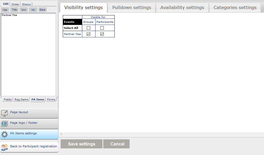Click the PA Items settings gear icon
The image size is (264, 155).
point(5,134)
